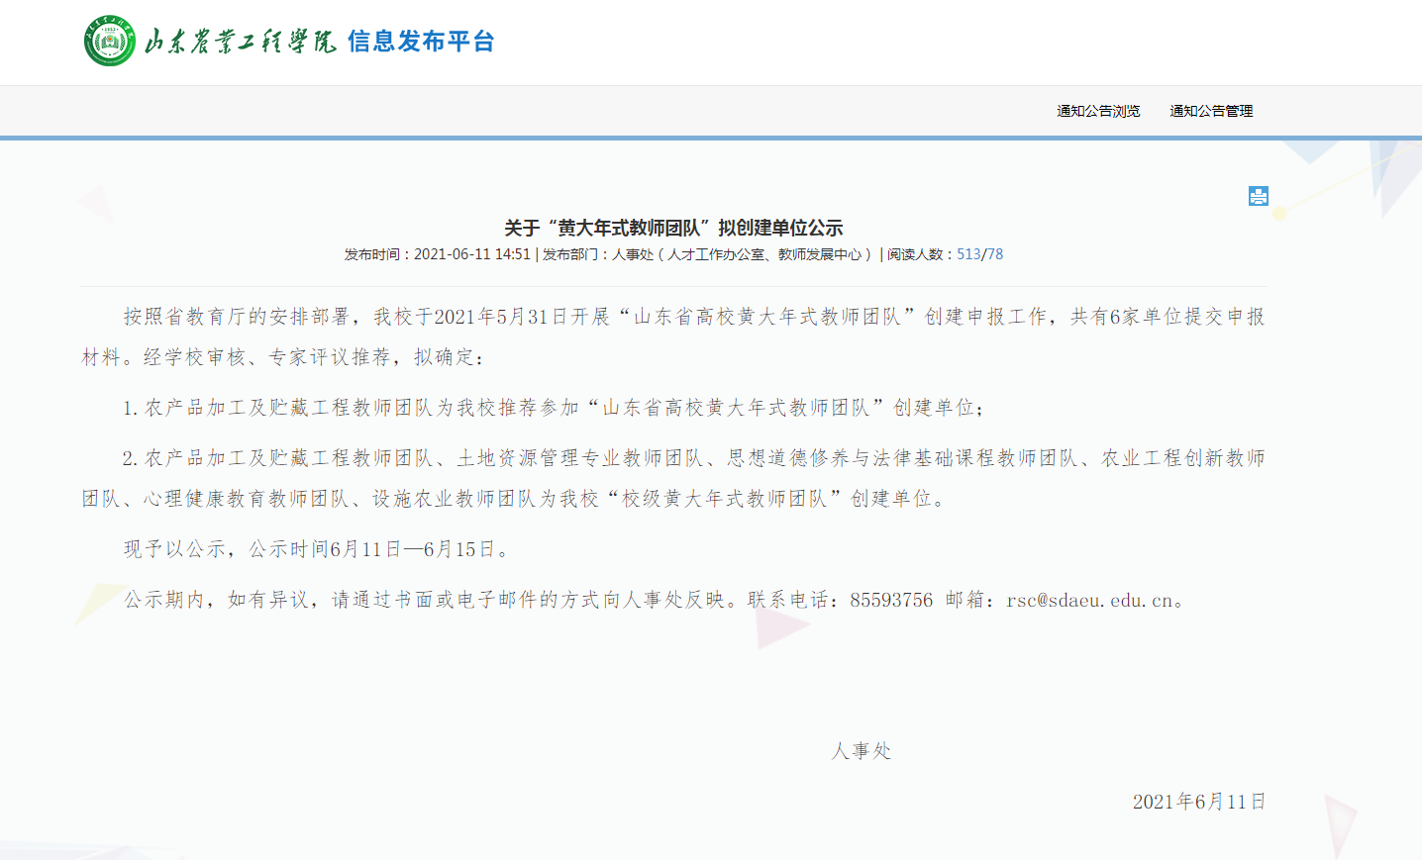This screenshot has width=1422, height=860.
Task: Click the blue printer icon
Action: (1258, 196)
